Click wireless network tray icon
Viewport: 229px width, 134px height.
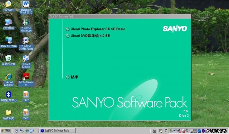click(175, 131)
